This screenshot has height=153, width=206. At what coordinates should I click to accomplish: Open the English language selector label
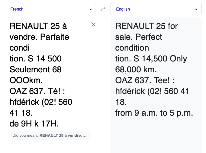click(x=123, y=9)
